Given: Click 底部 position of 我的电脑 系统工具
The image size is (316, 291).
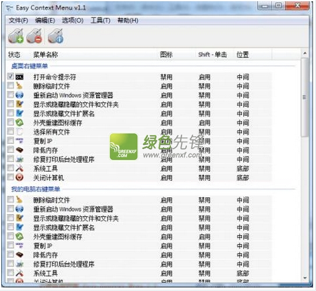Looking at the screenshot, I should (x=243, y=274).
